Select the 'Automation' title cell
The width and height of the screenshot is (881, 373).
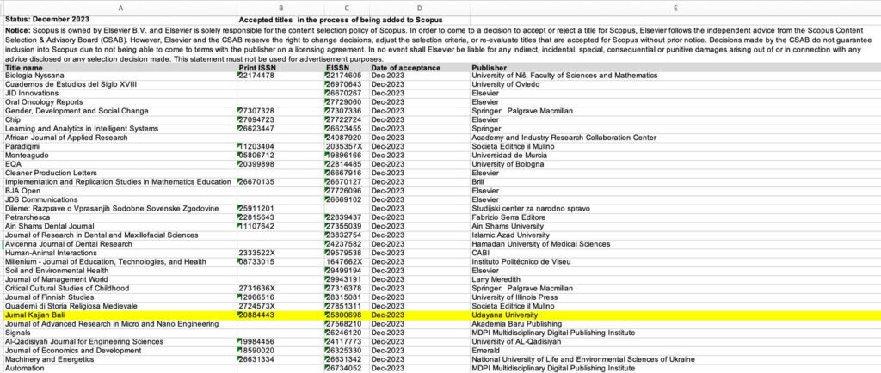click(x=120, y=369)
